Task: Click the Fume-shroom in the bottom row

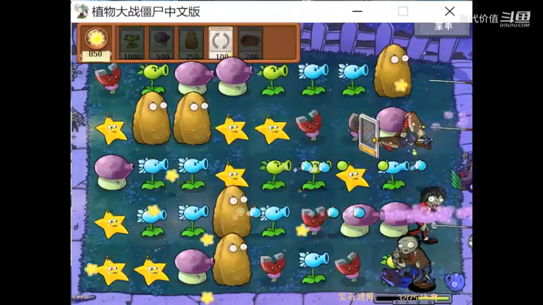Action: point(193,266)
